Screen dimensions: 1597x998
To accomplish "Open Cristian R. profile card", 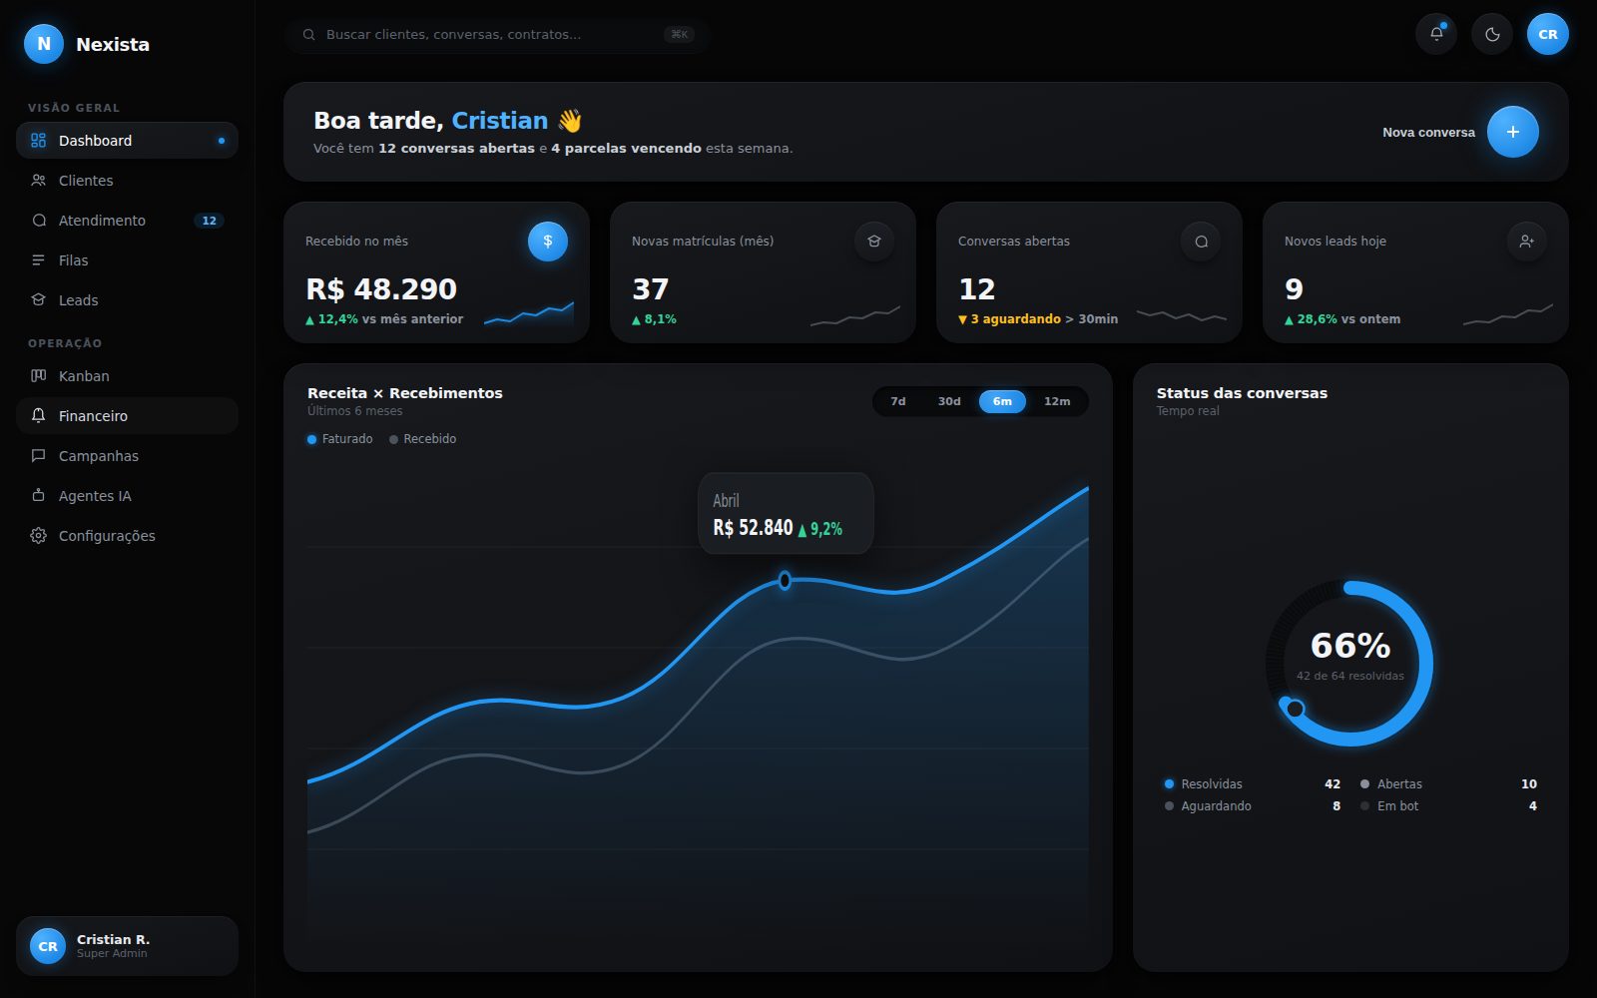I will pos(127,946).
